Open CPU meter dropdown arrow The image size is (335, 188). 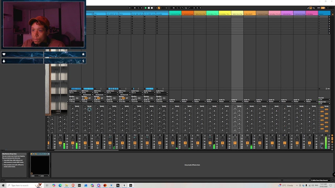(x=328, y=8)
